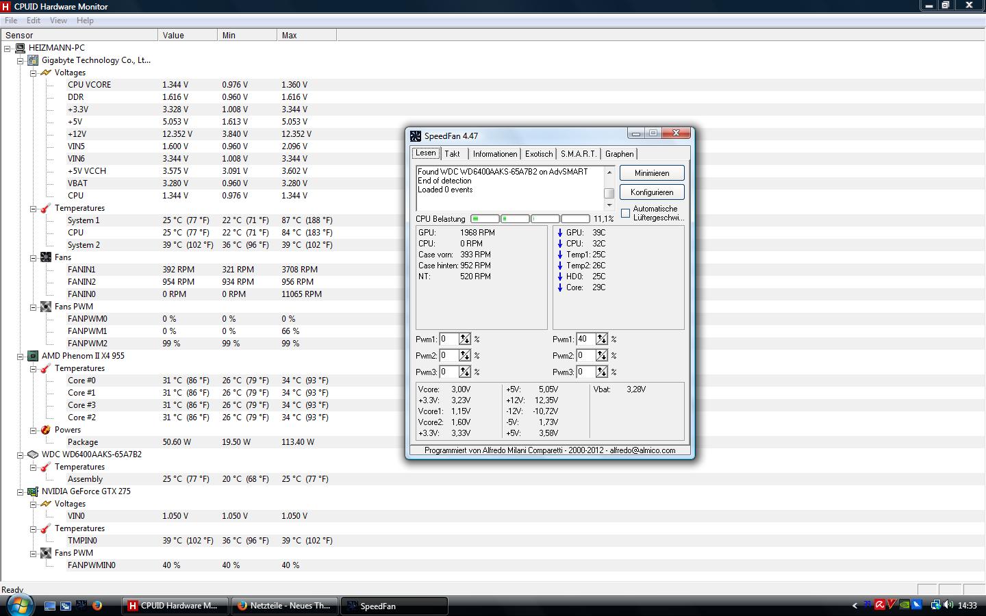Click the Konfigurieren button in SpeedFan
986x616 pixels.
tap(652, 192)
